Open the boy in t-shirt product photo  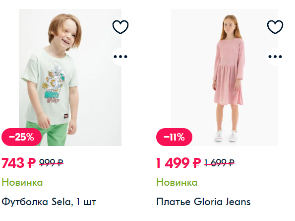tap(70, 77)
